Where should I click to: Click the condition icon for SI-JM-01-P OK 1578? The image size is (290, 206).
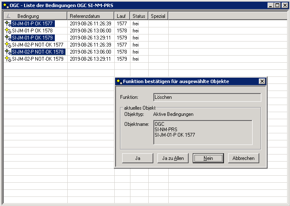(7, 31)
